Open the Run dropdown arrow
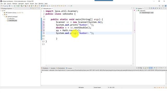 coord(20,6)
